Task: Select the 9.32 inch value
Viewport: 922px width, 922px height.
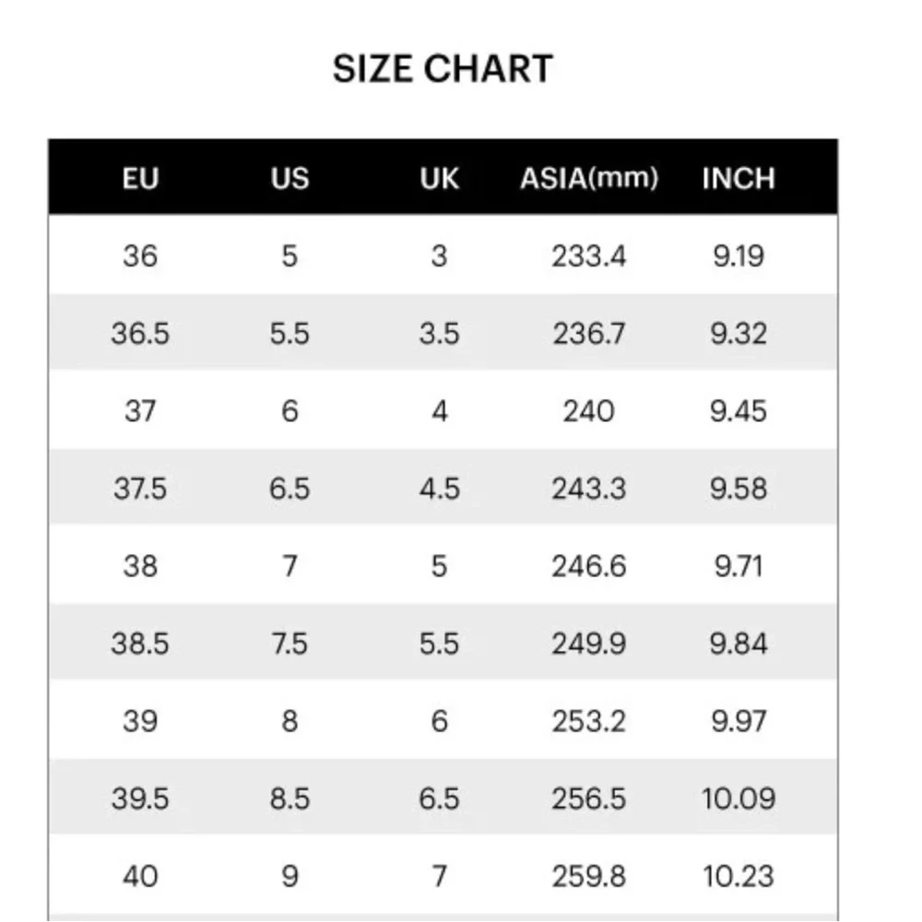Action: [x=739, y=333]
